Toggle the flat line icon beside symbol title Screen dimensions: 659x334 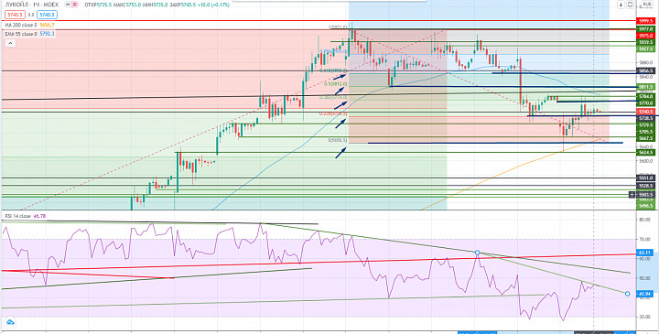click(x=68, y=5)
